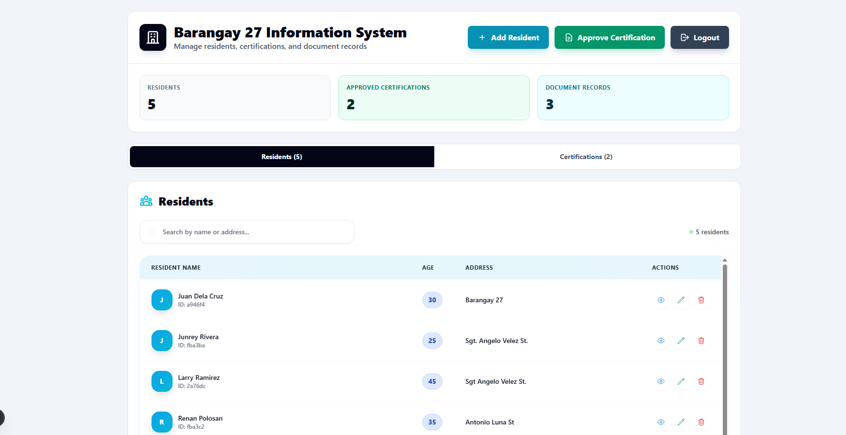Delete Junrey Rivera using trash icon
The image size is (846, 435).
[x=701, y=341]
